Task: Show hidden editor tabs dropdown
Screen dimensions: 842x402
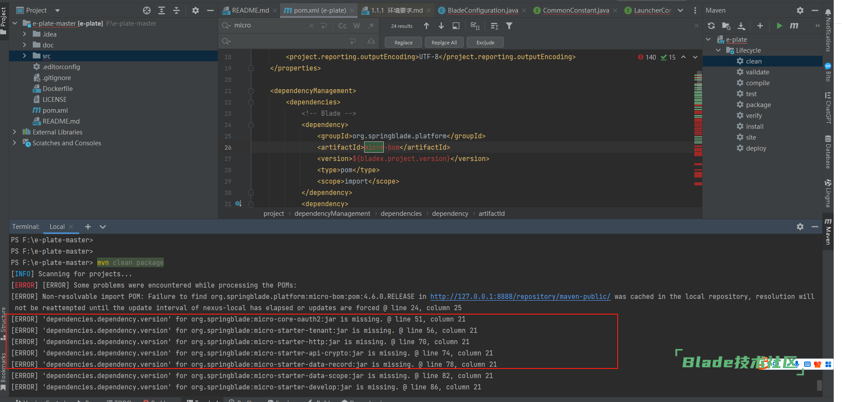Action: click(x=680, y=10)
